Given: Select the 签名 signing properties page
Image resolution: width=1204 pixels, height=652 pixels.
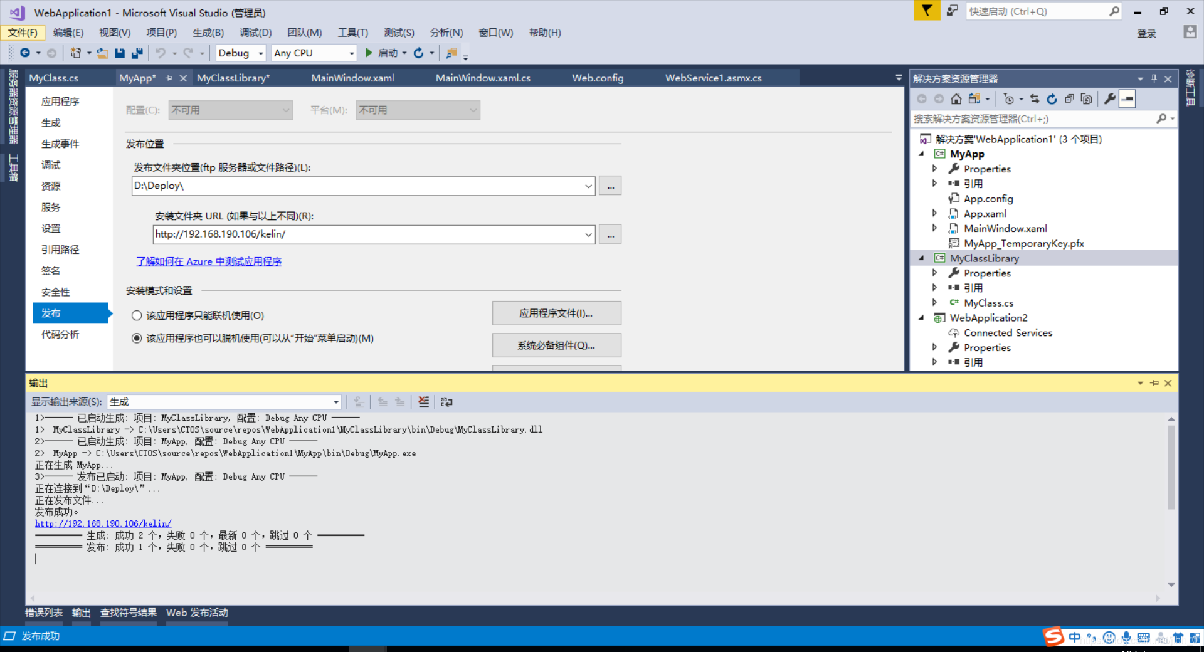Looking at the screenshot, I should click(51, 271).
